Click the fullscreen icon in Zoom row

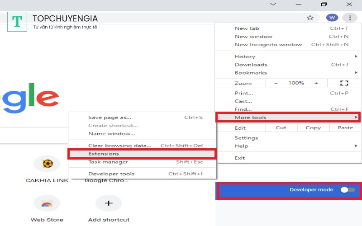click(x=344, y=83)
